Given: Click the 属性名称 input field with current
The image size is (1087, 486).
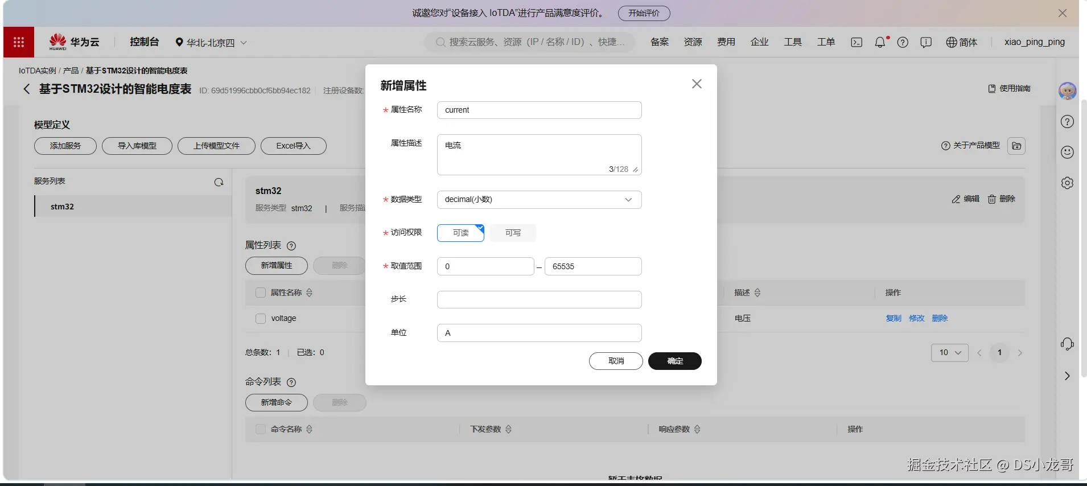Looking at the screenshot, I should (x=539, y=110).
